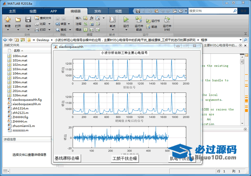Click the navigate forward arrow

(11, 40)
